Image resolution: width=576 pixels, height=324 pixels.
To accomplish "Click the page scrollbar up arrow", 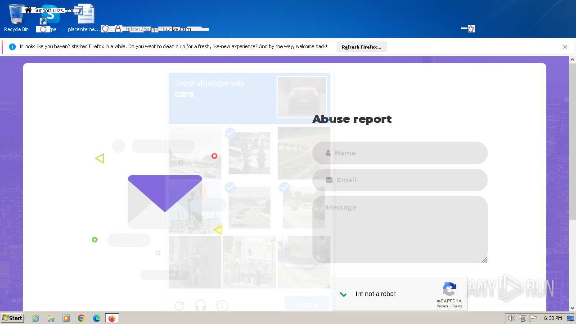I will (x=572, y=59).
